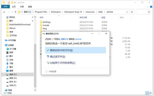This screenshot has height=96, width=154.
Task: Choose 替换目标中的文件(R) option
Action: click(x=75, y=50)
